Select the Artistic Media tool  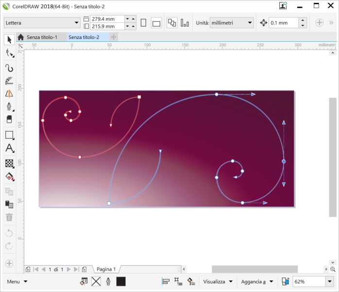(x=9, y=81)
